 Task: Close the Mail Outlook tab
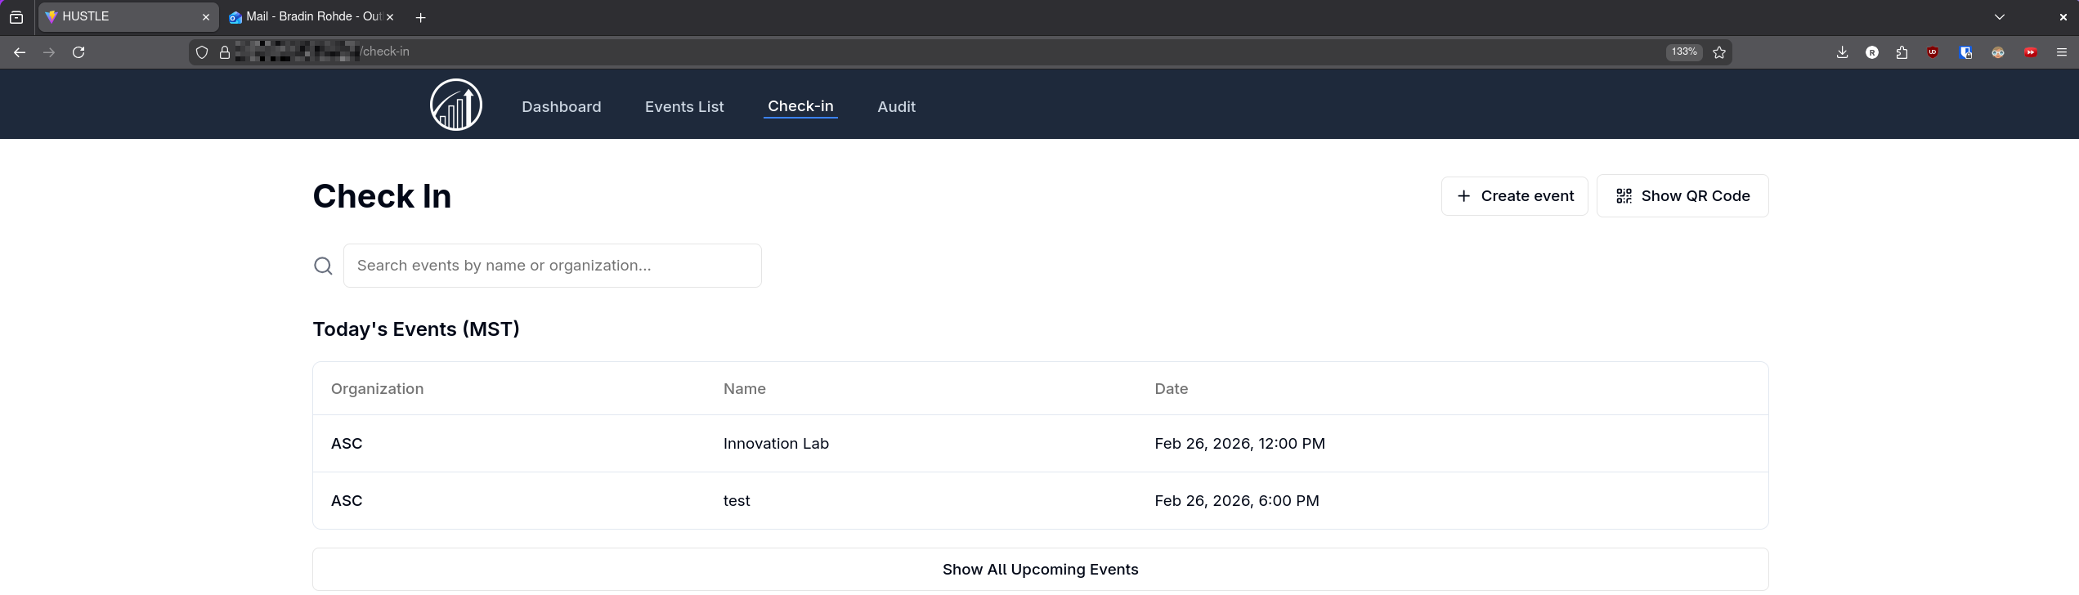[390, 17]
